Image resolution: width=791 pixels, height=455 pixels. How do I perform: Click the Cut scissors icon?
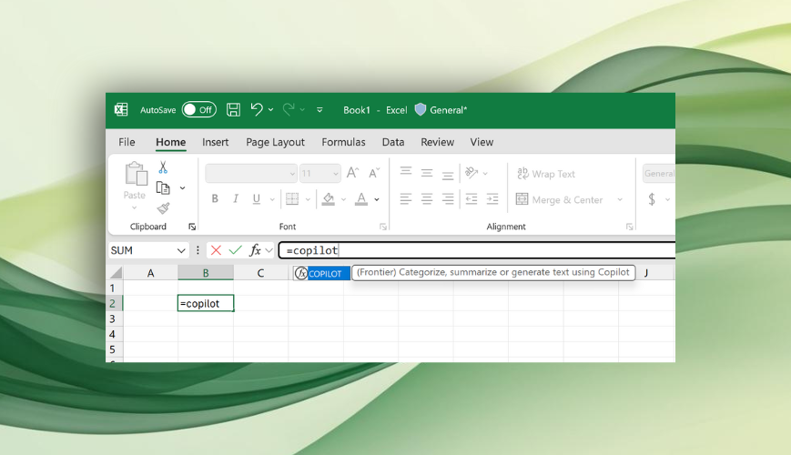(163, 167)
